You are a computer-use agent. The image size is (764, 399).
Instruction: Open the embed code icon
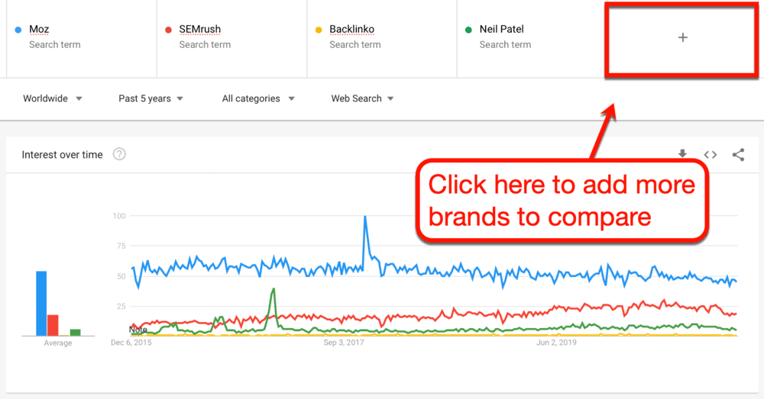coord(711,155)
